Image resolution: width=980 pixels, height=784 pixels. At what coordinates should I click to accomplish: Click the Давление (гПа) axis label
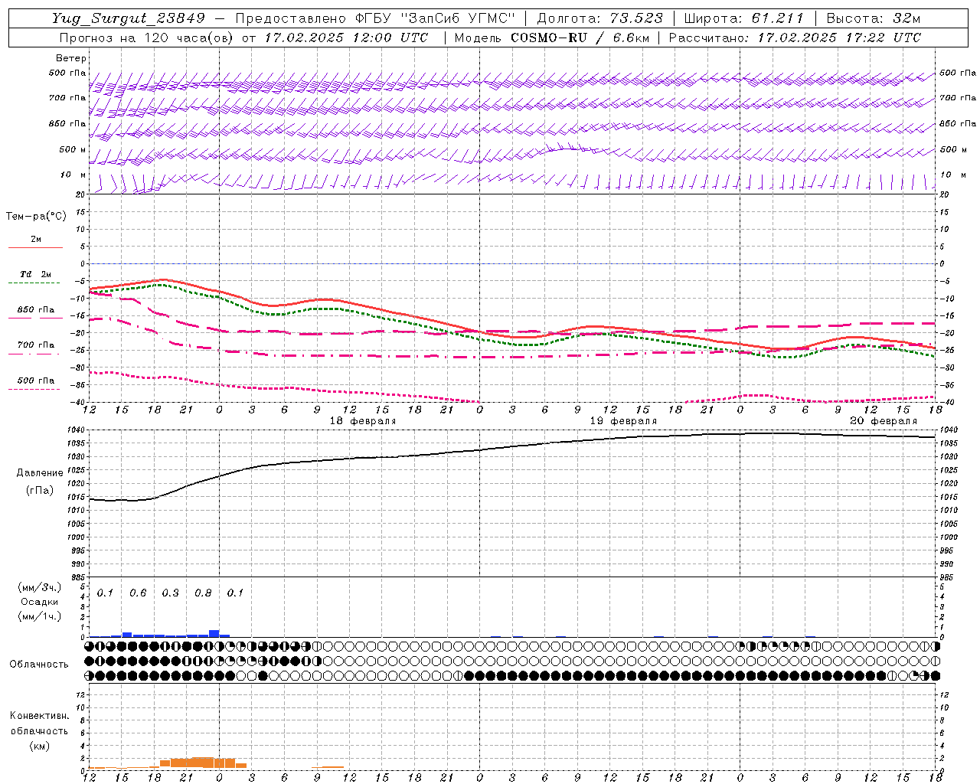pos(40,482)
